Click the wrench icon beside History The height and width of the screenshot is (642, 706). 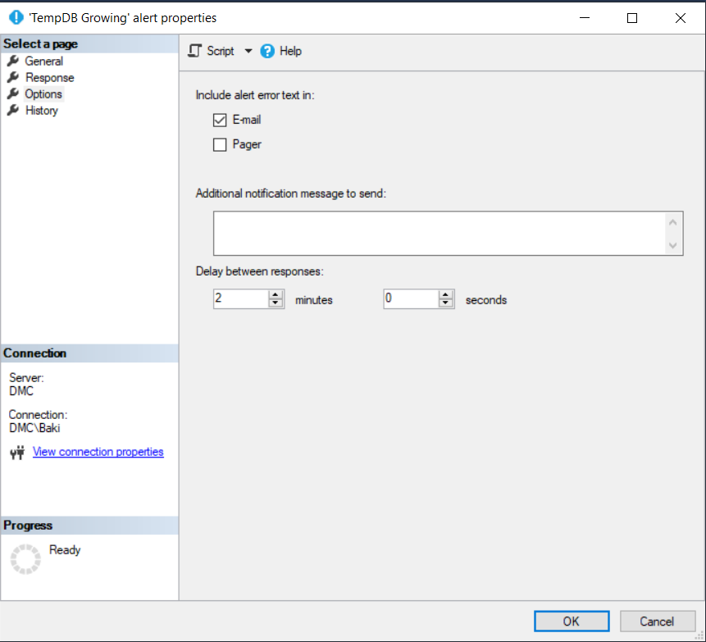(12, 111)
